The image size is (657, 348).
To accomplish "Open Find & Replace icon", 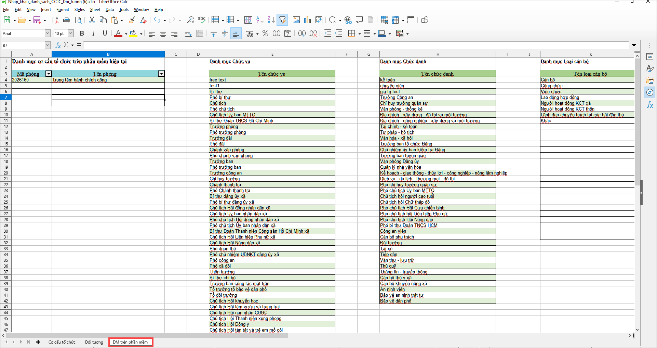I will 190,20.
